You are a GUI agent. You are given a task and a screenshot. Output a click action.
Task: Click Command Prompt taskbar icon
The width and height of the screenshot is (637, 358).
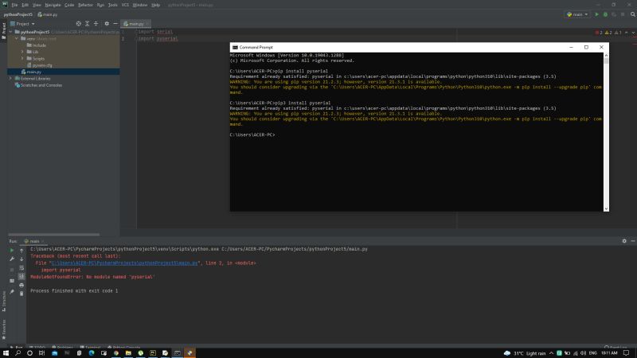click(x=178, y=352)
